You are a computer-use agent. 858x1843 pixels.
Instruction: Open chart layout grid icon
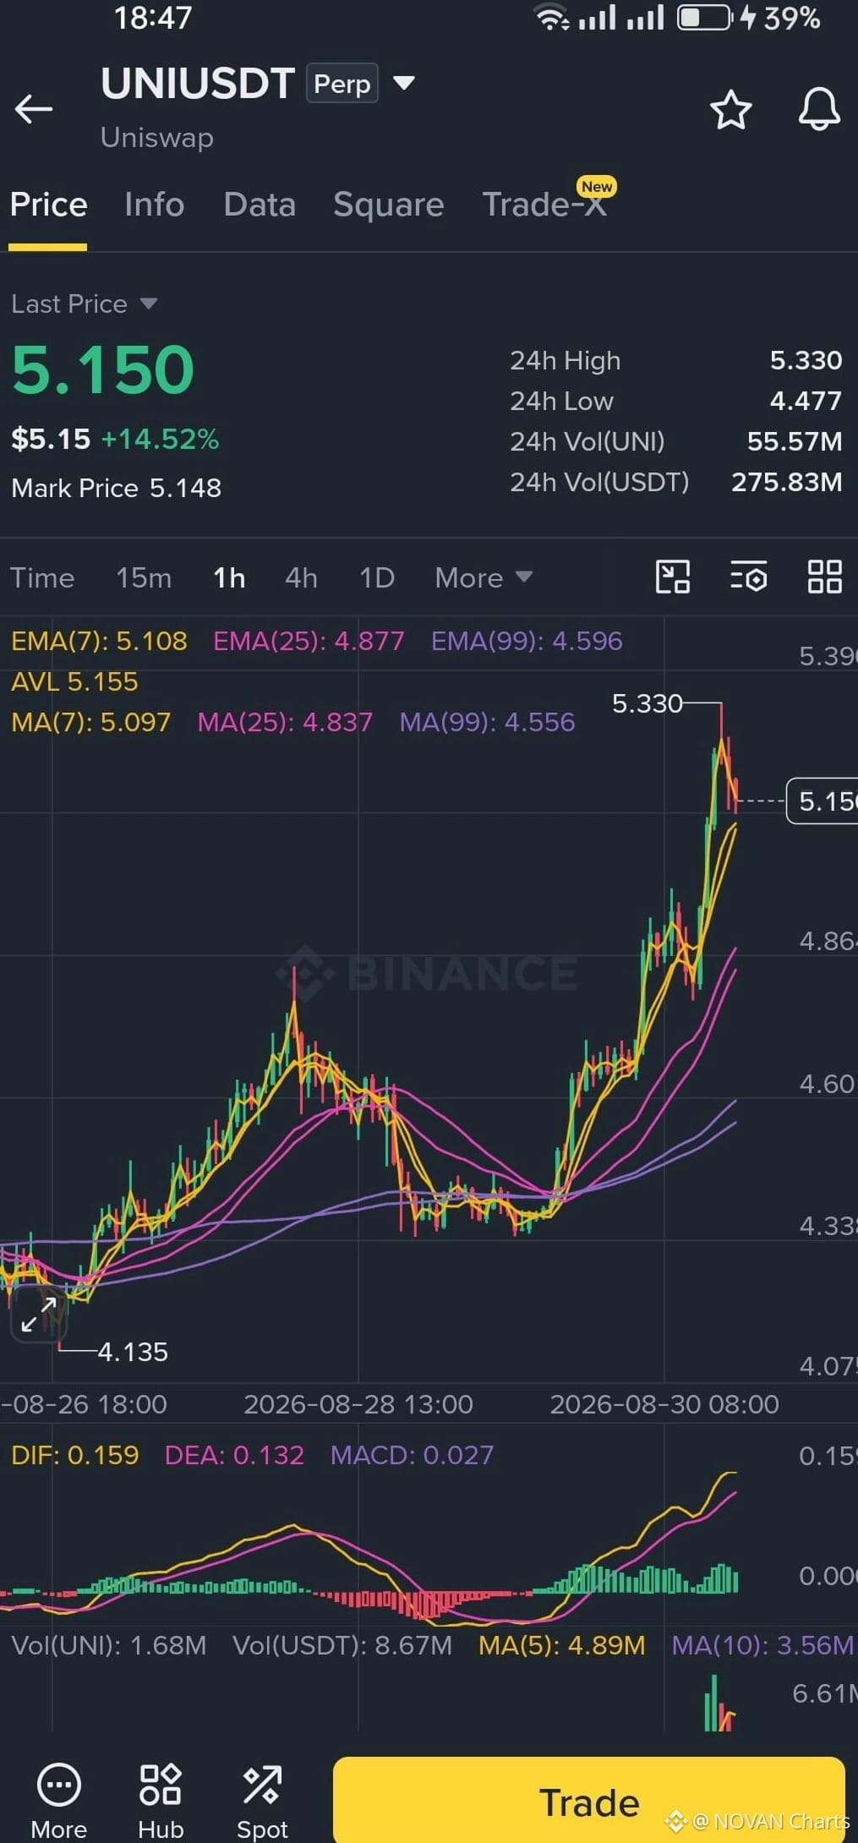coord(824,577)
